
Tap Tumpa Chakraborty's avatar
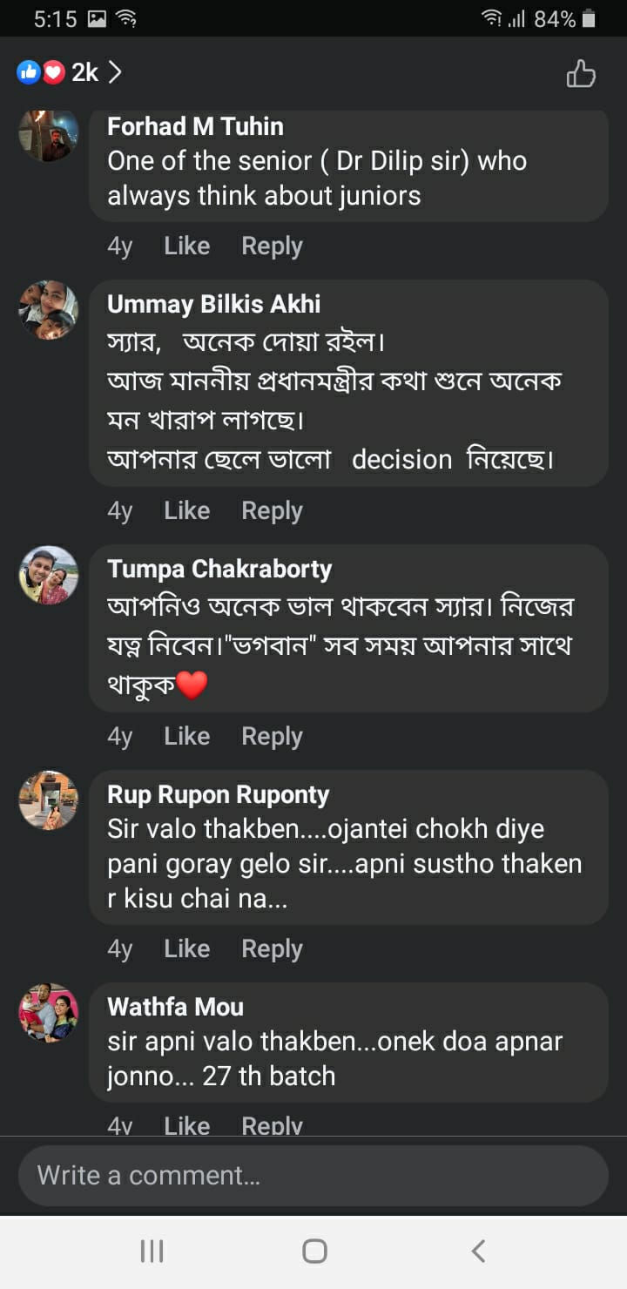(x=49, y=575)
